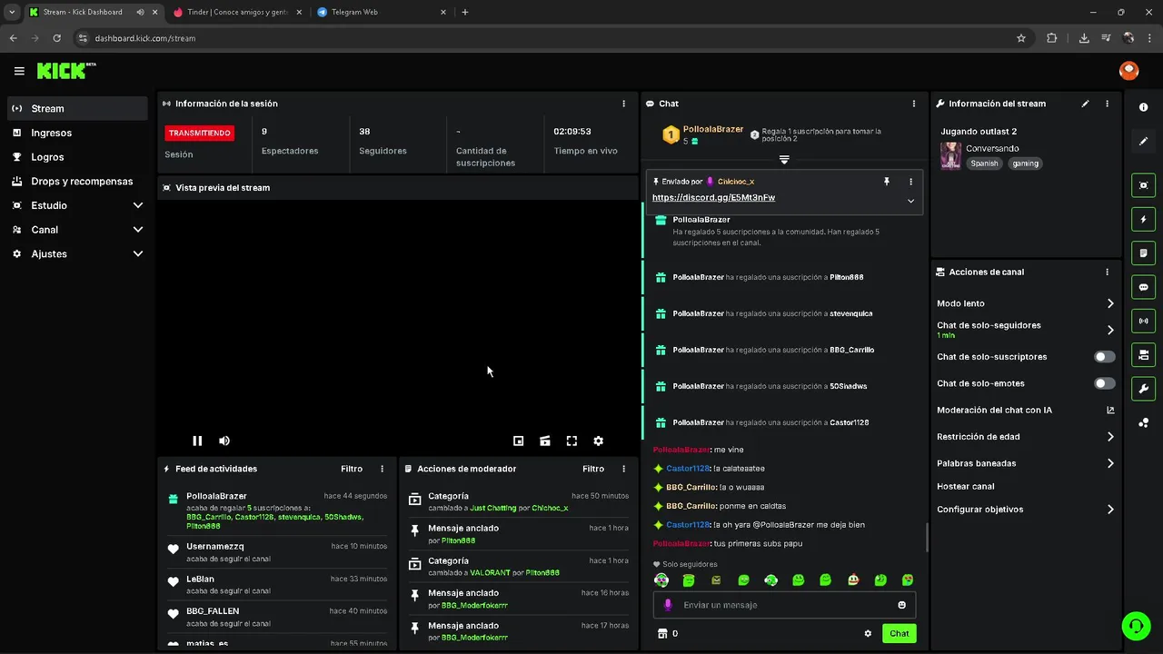Viewport: 1163px width, 654px height.
Task: Click the Enviar un mensaje input
Action: tap(785, 605)
